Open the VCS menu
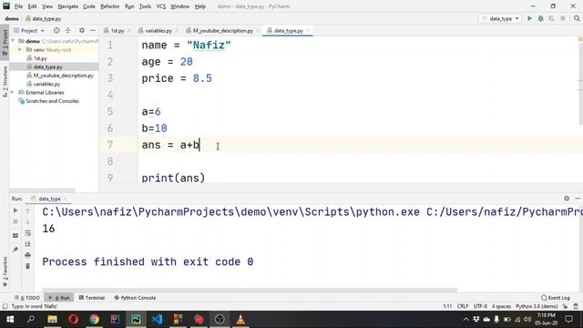Viewport: 583px width, 328px height. point(161,6)
